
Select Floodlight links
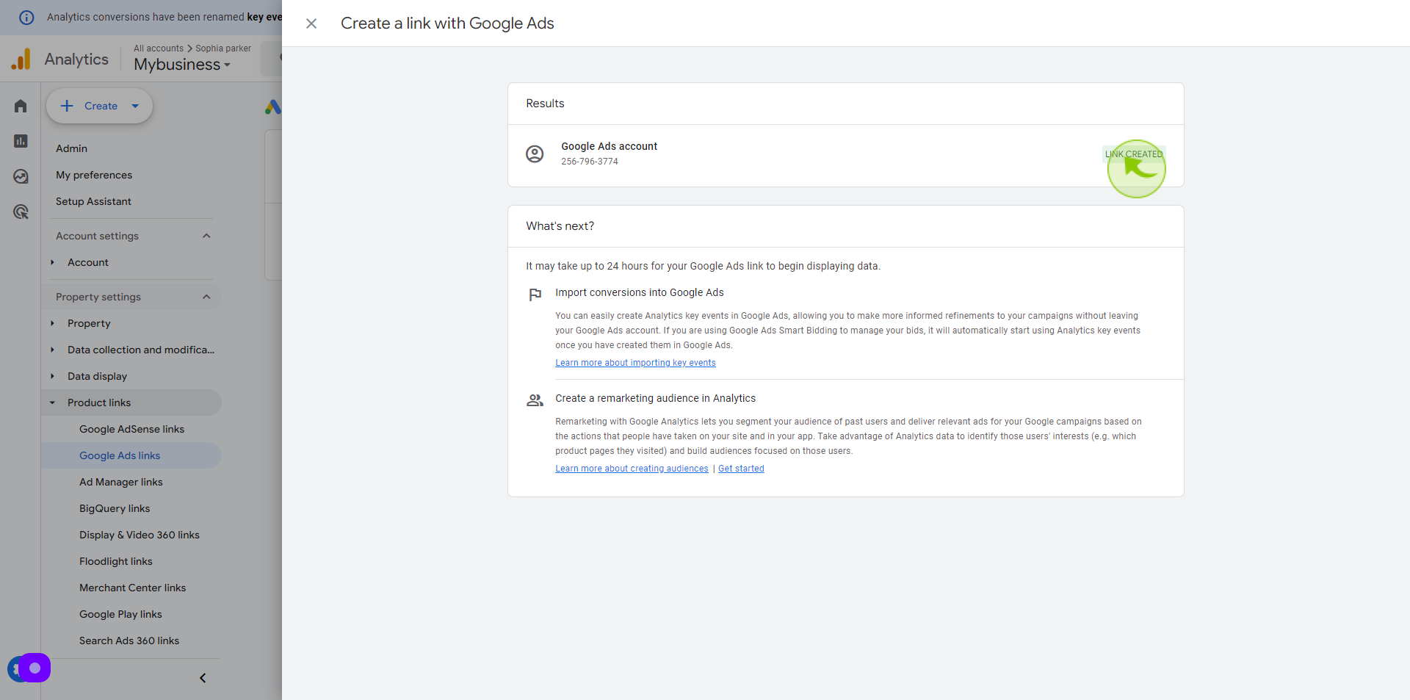click(x=116, y=561)
